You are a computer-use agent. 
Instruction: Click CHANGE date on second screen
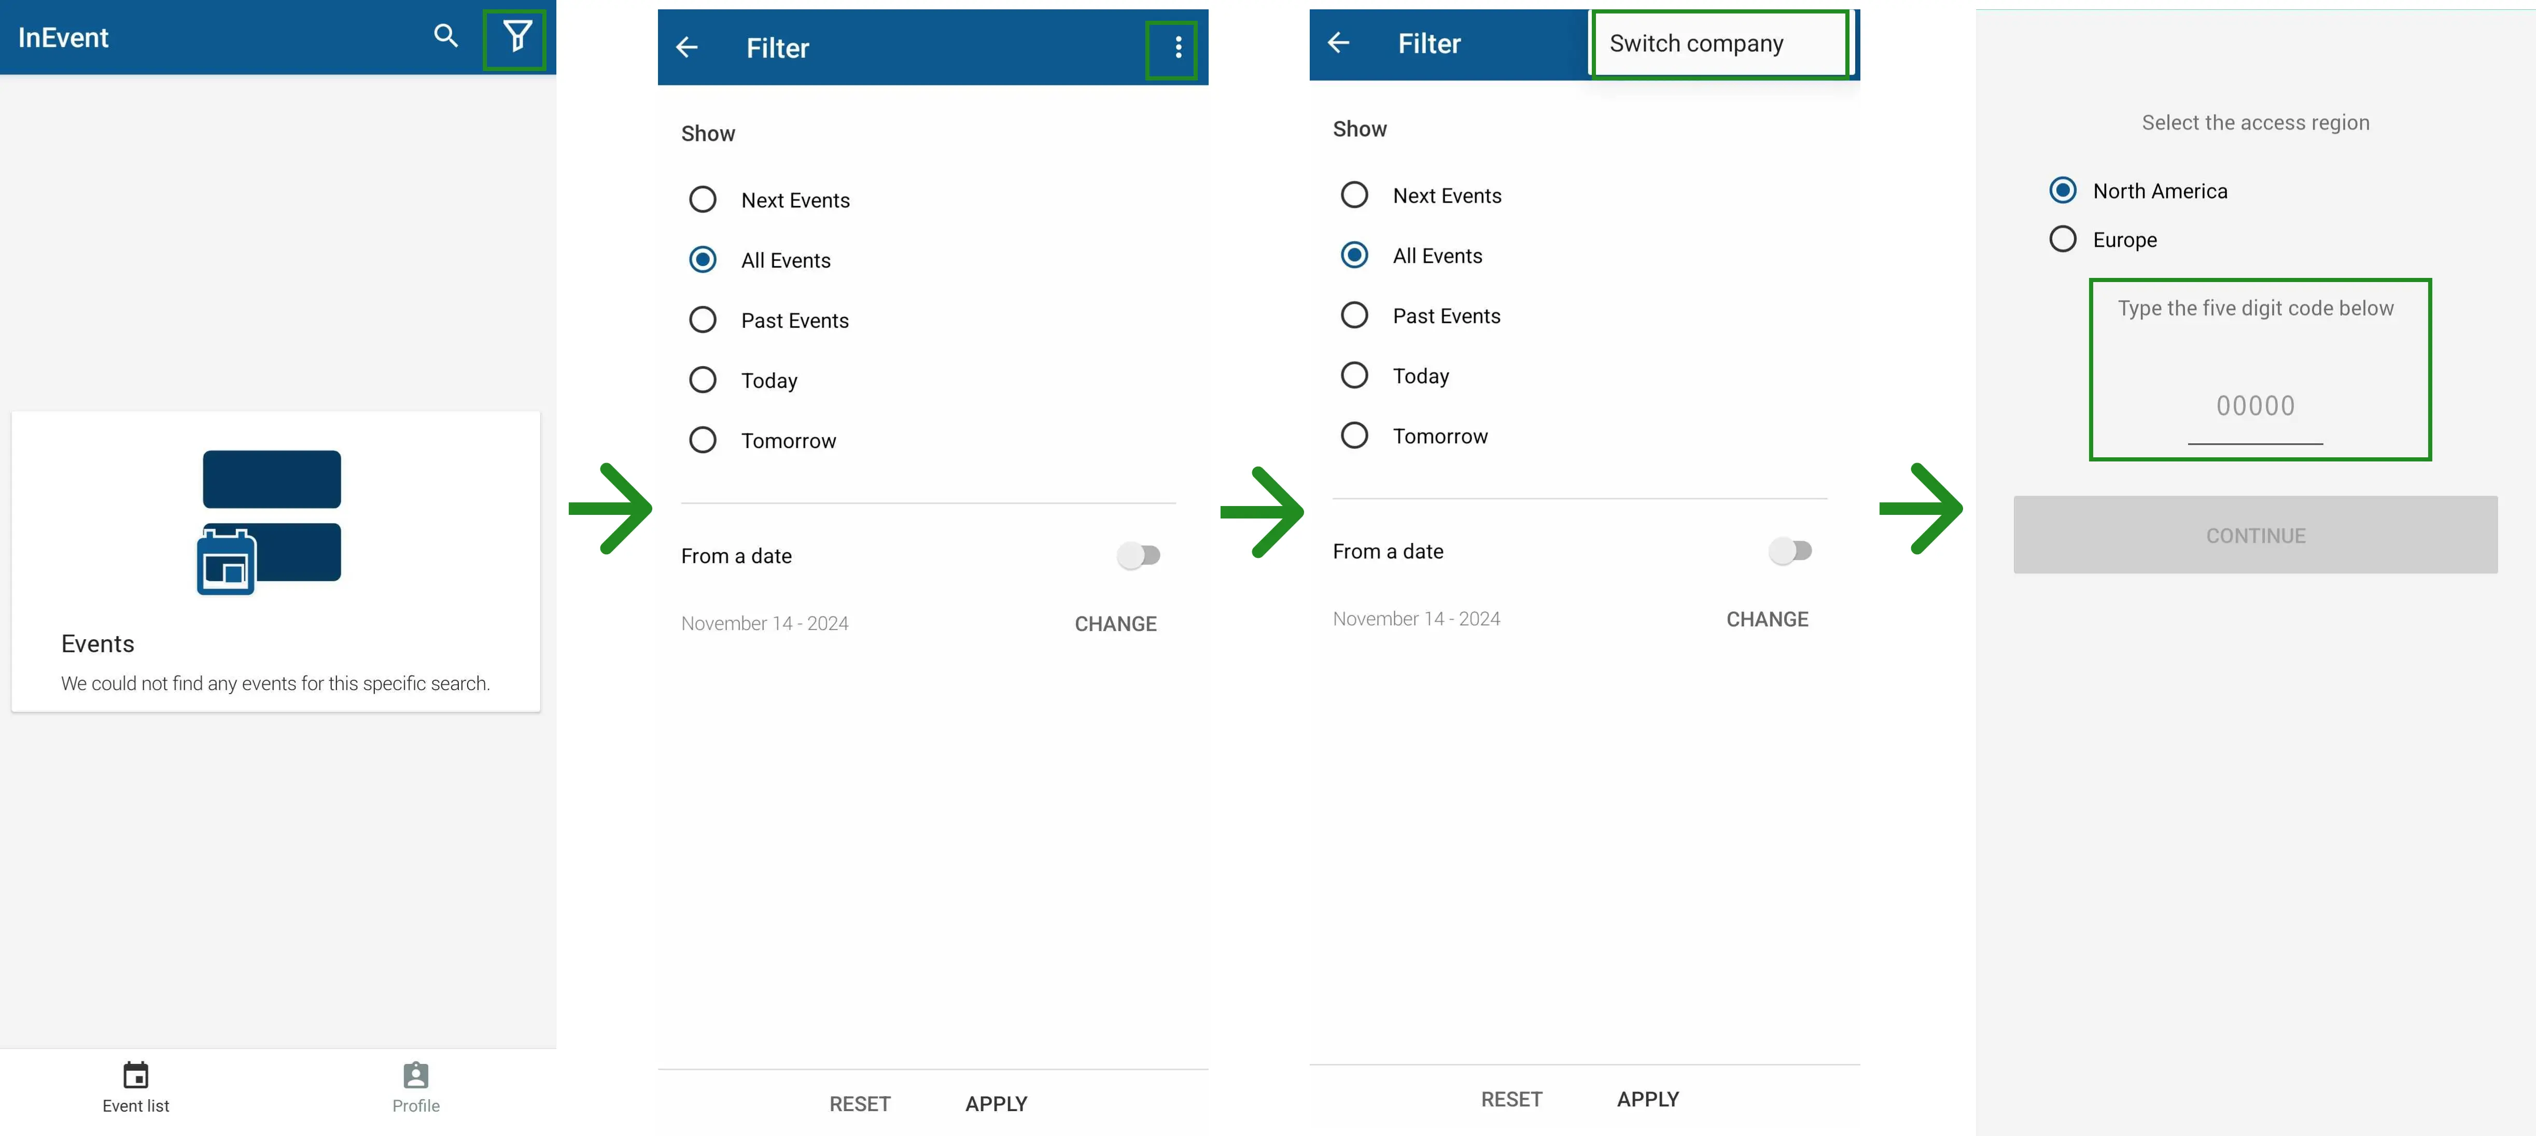pyautogui.click(x=1115, y=624)
